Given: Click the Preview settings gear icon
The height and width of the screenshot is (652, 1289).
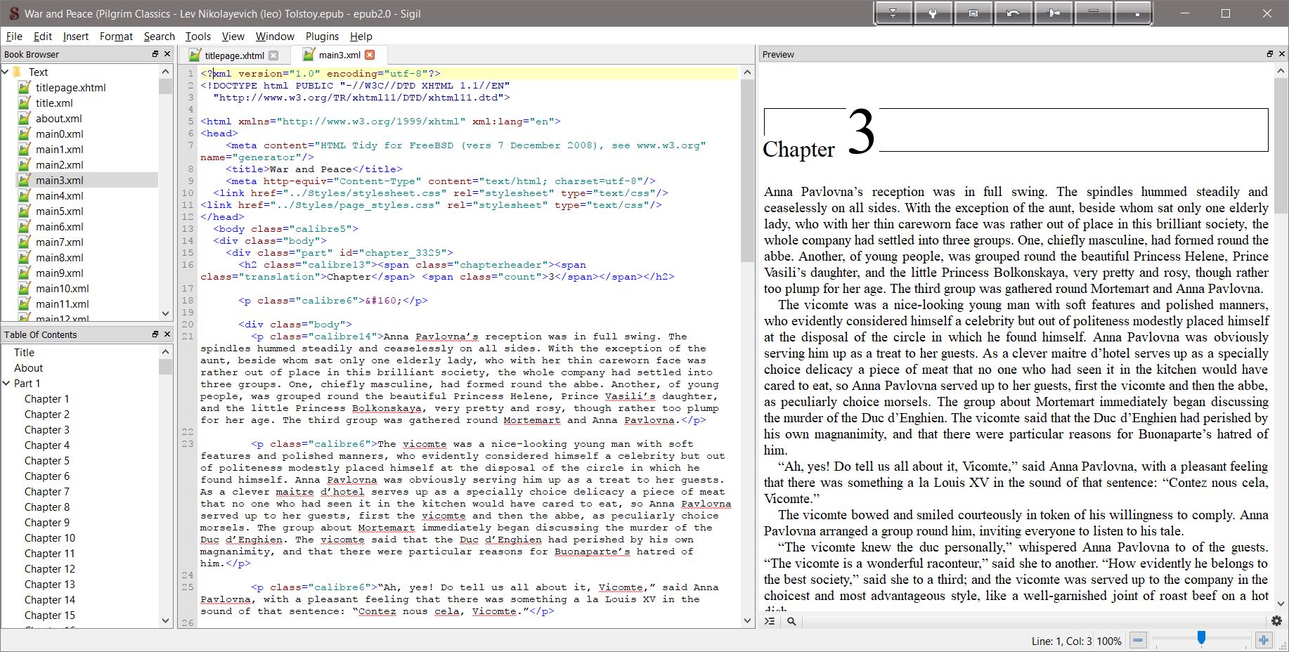Looking at the screenshot, I should pyautogui.click(x=1276, y=621).
